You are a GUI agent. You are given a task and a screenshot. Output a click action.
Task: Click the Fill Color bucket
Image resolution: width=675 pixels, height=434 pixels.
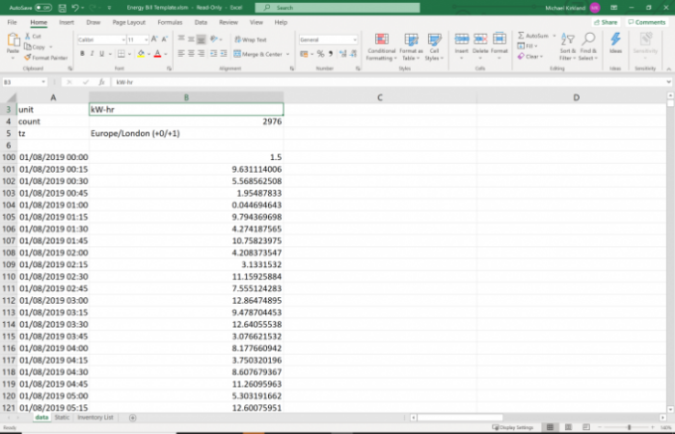(x=141, y=54)
